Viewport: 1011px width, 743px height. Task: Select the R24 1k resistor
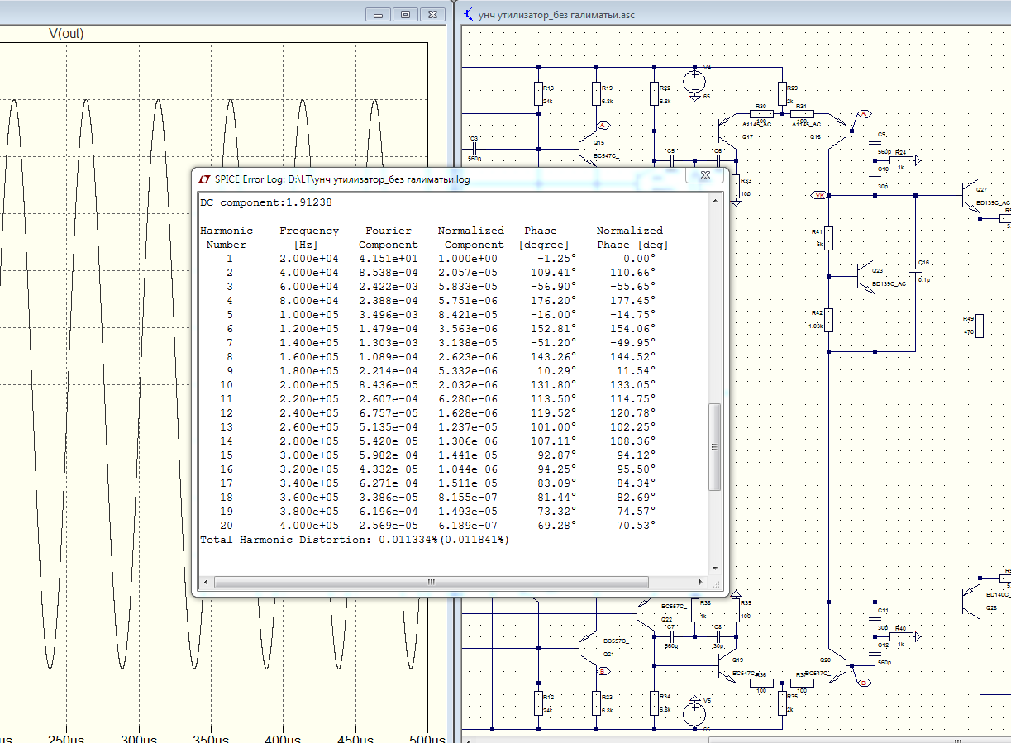[x=900, y=160]
